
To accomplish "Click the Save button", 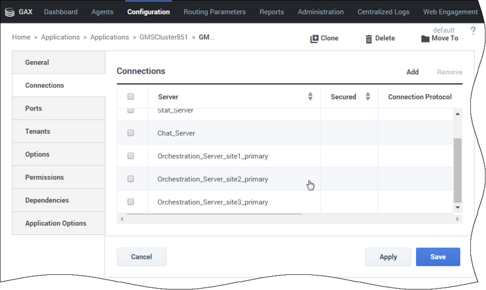I will click(x=438, y=257).
